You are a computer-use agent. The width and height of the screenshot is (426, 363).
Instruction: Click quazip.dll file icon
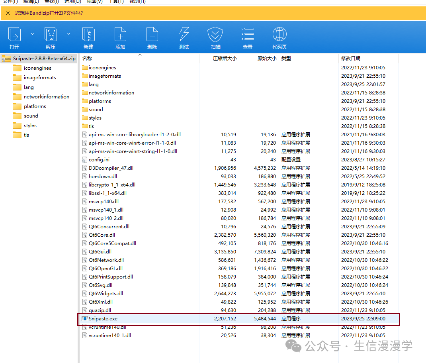(85, 310)
